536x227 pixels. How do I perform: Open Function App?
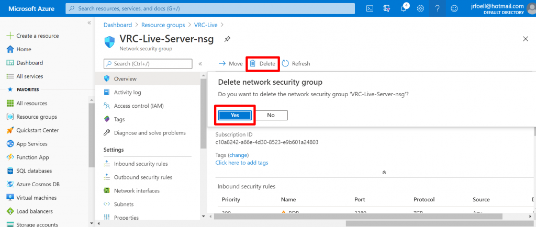[28, 157]
